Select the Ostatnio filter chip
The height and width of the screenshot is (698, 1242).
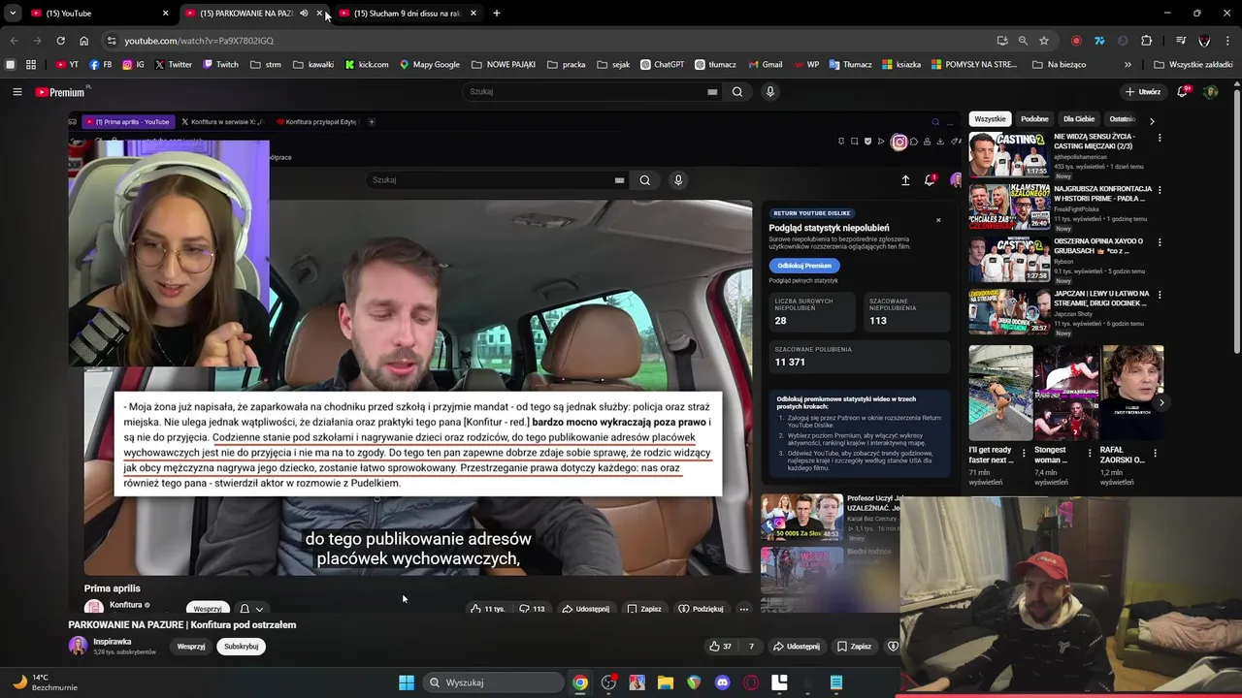tap(1123, 119)
